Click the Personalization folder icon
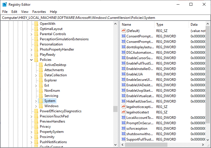 [x=36, y=44]
